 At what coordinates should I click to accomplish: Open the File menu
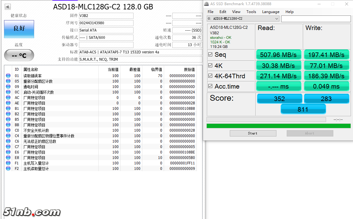(210, 12)
